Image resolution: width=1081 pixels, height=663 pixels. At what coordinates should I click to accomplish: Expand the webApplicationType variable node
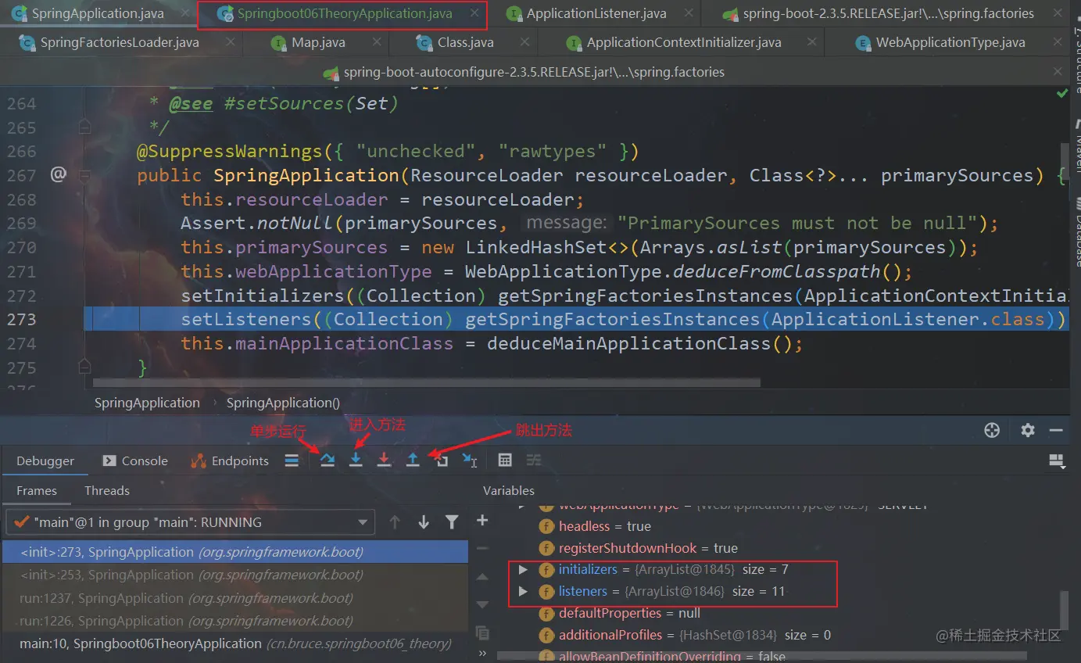(523, 507)
